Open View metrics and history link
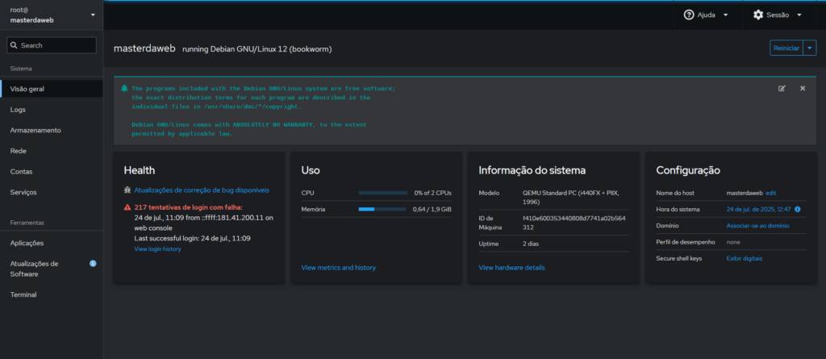The width and height of the screenshot is (826, 359). [x=338, y=268]
